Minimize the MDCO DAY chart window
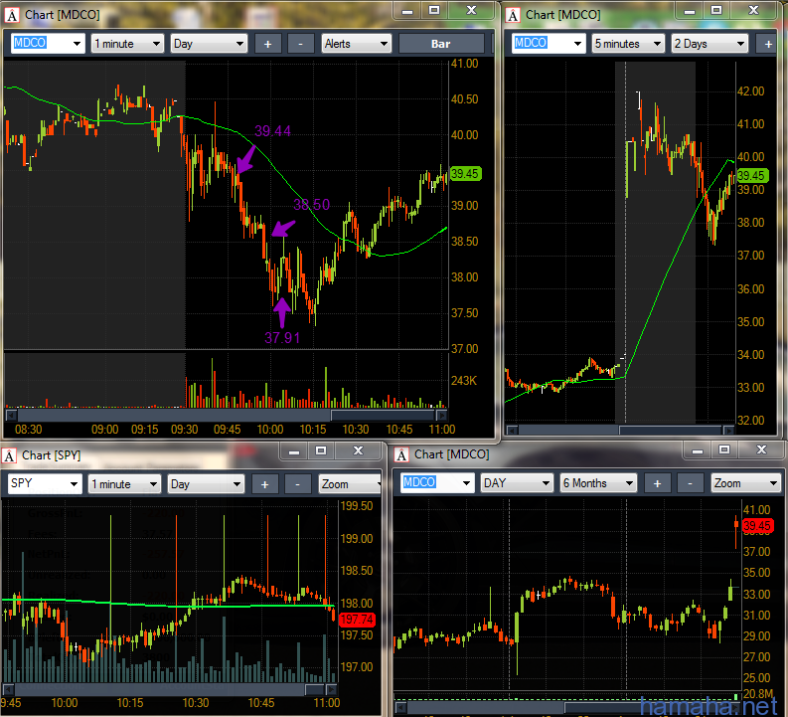Screen dimensions: 788x717 tap(698, 450)
